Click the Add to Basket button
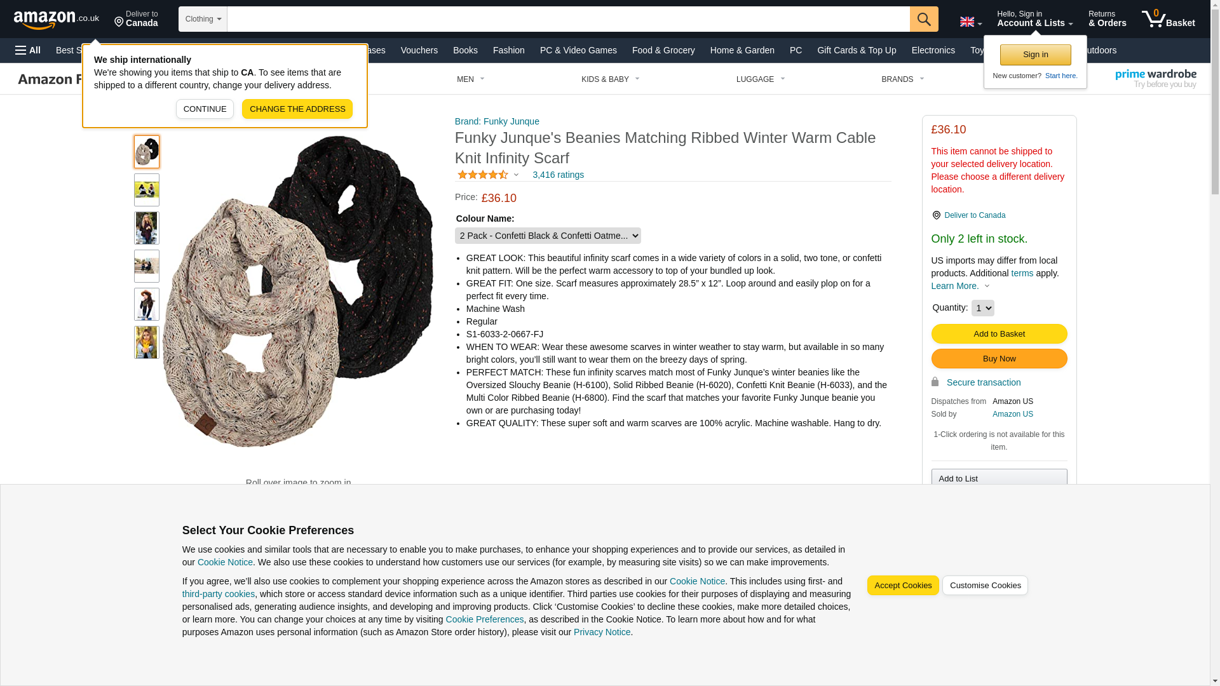The height and width of the screenshot is (686, 1220). click(x=999, y=334)
